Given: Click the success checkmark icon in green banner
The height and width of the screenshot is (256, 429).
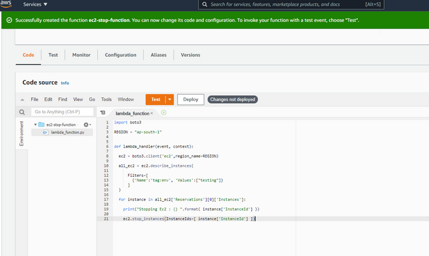Looking at the screenshot, I should click(9, 20).
